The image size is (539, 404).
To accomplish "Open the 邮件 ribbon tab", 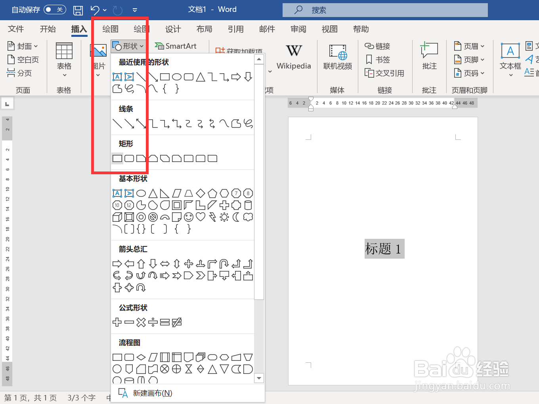I will point(267,29).
